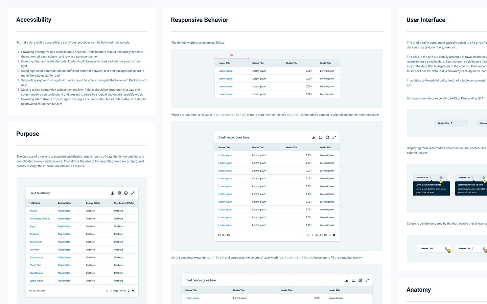This screenshot has width=487, height=304.
Task: Open the Angot field link
Action: coord(33,226)
